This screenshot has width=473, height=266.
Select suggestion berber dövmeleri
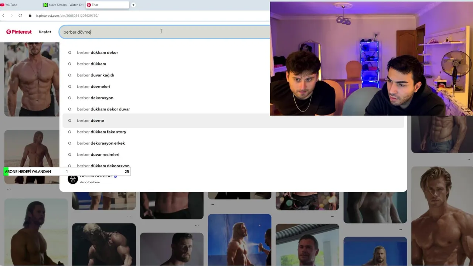pyautogui.click(x=233, y=86)
